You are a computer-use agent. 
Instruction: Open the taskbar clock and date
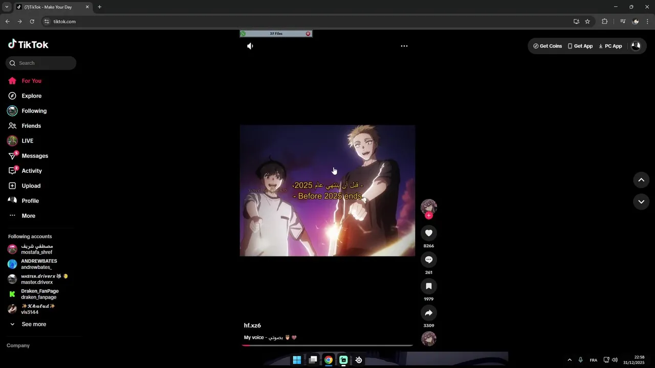[x=634, y=360]
